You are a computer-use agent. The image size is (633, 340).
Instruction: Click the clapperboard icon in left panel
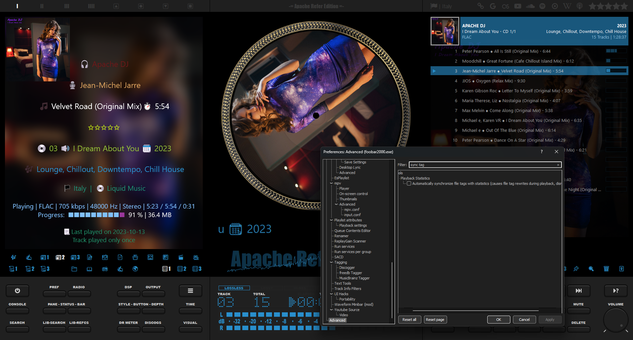[181, 257]
